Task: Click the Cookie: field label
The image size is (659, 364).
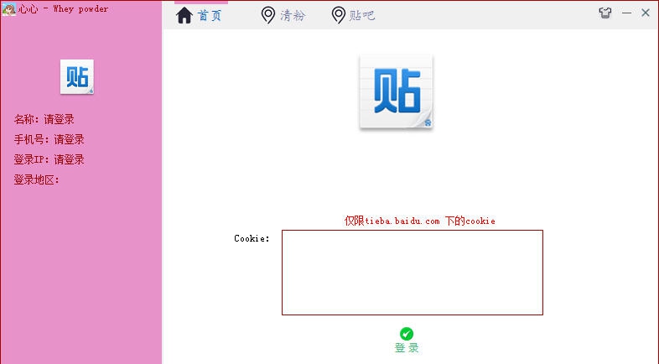Action: (x=252, y=238)
